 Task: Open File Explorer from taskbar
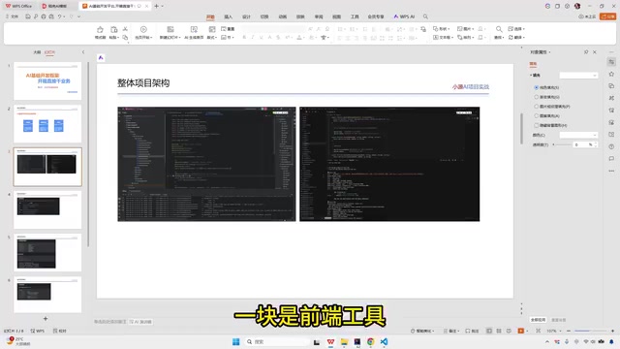[x=344, y=342]
